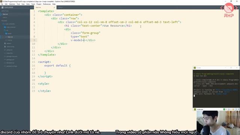Open package-lock.json in the sidebar
The height and width of the screenshot is (135, 240).
(x=12, y=57)
